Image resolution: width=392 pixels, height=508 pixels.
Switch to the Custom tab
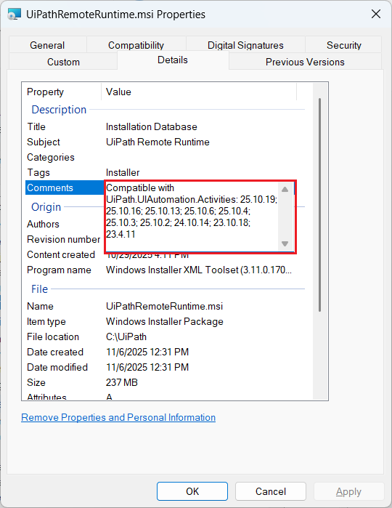pyautogui.click(x=63, y=62)
